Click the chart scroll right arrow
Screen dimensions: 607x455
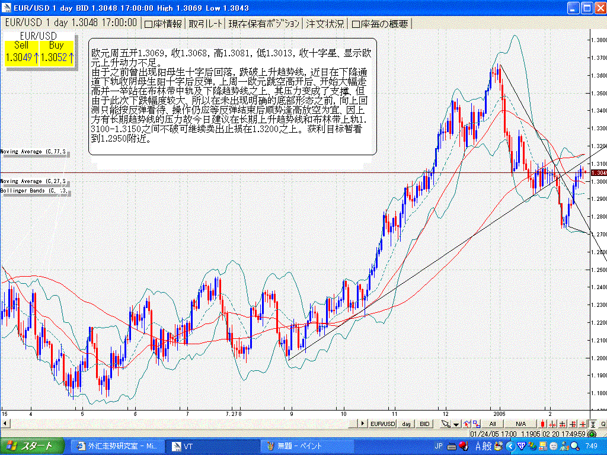tap(363, 424)
